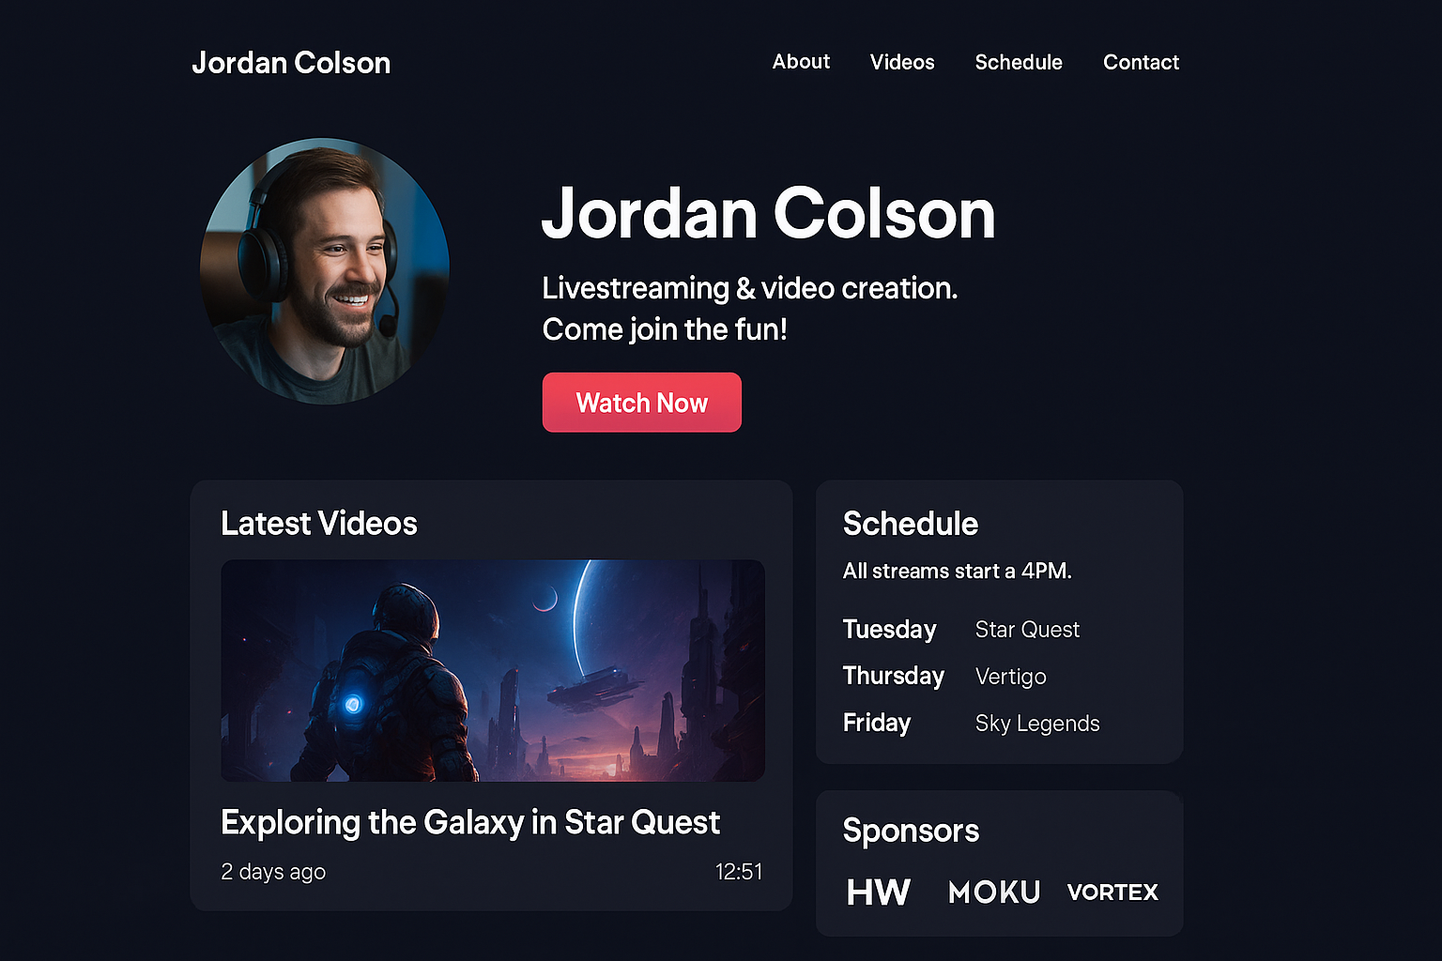
Task: Click the Schedule card heading
Action: 911,524
